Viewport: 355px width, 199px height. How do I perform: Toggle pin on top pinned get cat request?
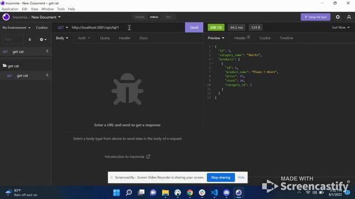pyautogui.click(x=47, y=51)
